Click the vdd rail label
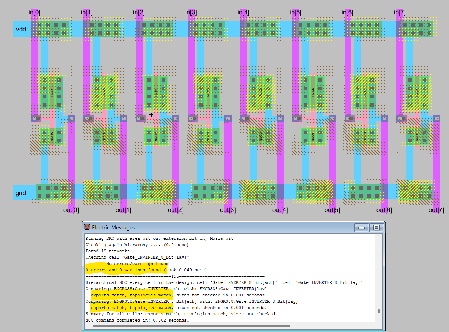 tap(21, 29)
